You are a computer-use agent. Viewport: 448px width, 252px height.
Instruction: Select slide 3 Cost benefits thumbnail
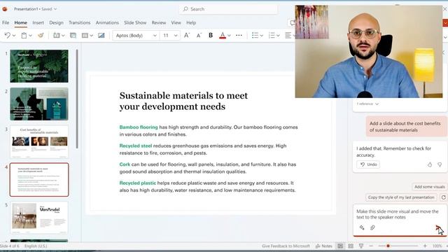tap(39, 141)
